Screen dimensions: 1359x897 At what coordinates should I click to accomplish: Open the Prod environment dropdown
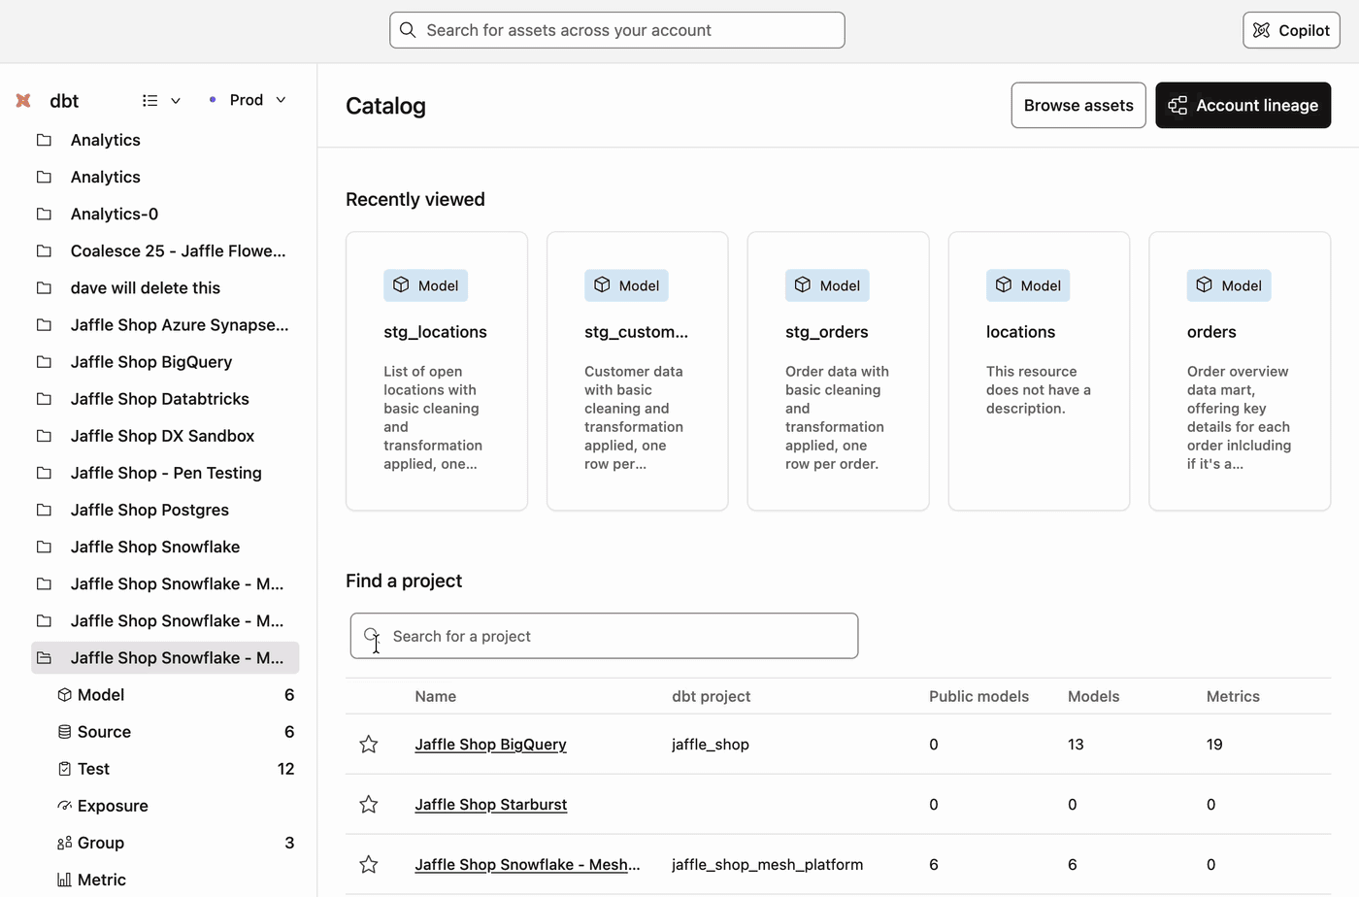(248, 100)
